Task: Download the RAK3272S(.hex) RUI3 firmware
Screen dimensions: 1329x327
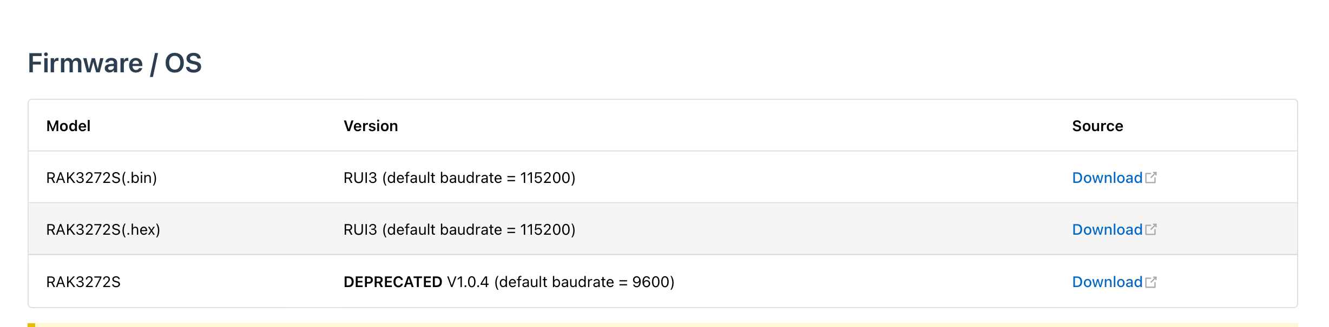Action: click(1107, 229)
